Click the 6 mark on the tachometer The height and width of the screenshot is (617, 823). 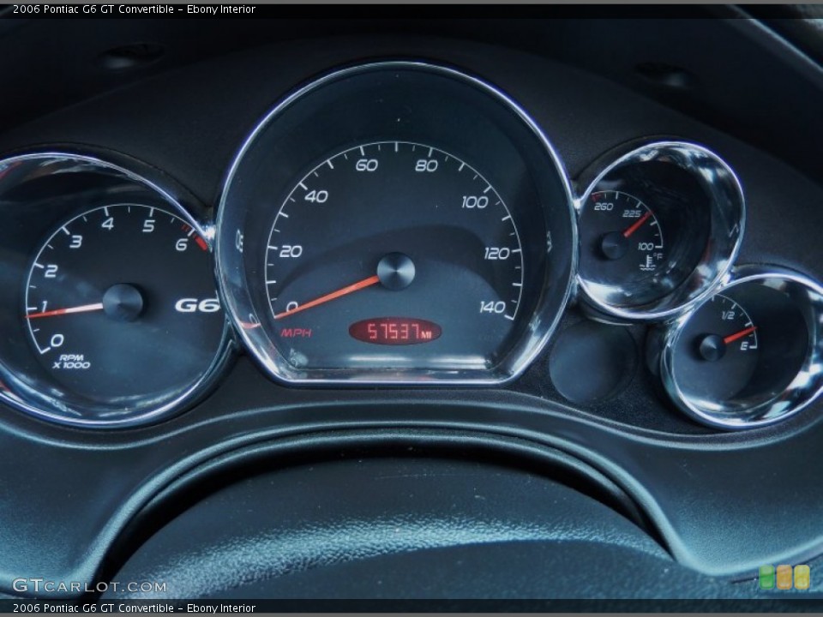point(182,244)
